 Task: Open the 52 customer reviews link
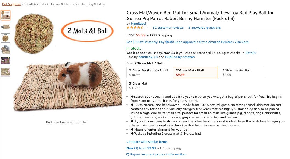click(x=168, y=28)
